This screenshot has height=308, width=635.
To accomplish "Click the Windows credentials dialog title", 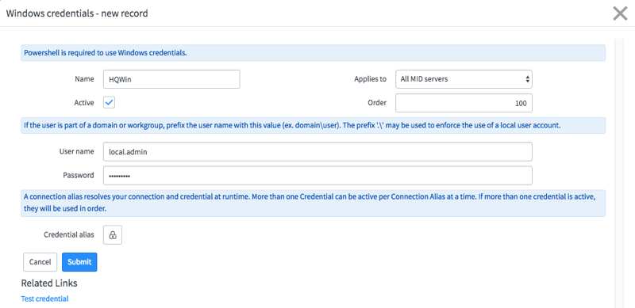I will point(77,13).
